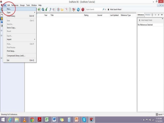The image size is (164, 123).
Task: Open the Layout dropdown in status bar
Action: tap(160, 115)
